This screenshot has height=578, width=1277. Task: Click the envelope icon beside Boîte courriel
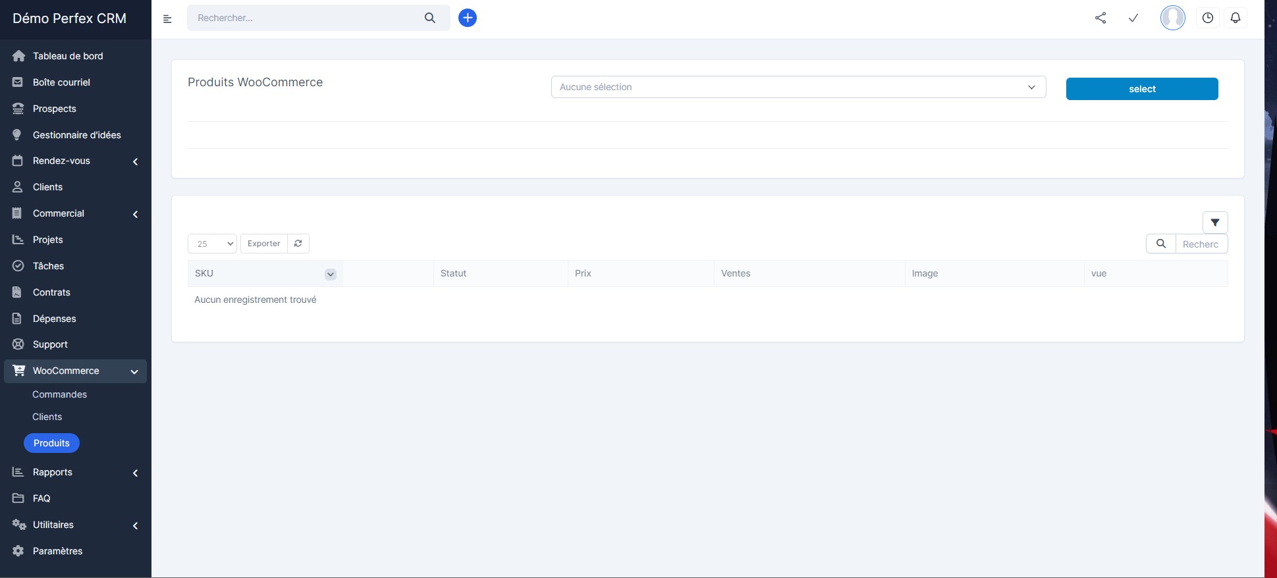coord(18,82)
